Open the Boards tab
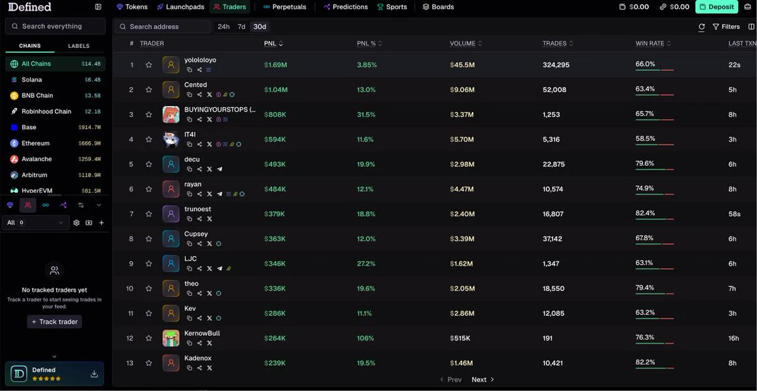757x391 pixels. (x=438, y=7)
